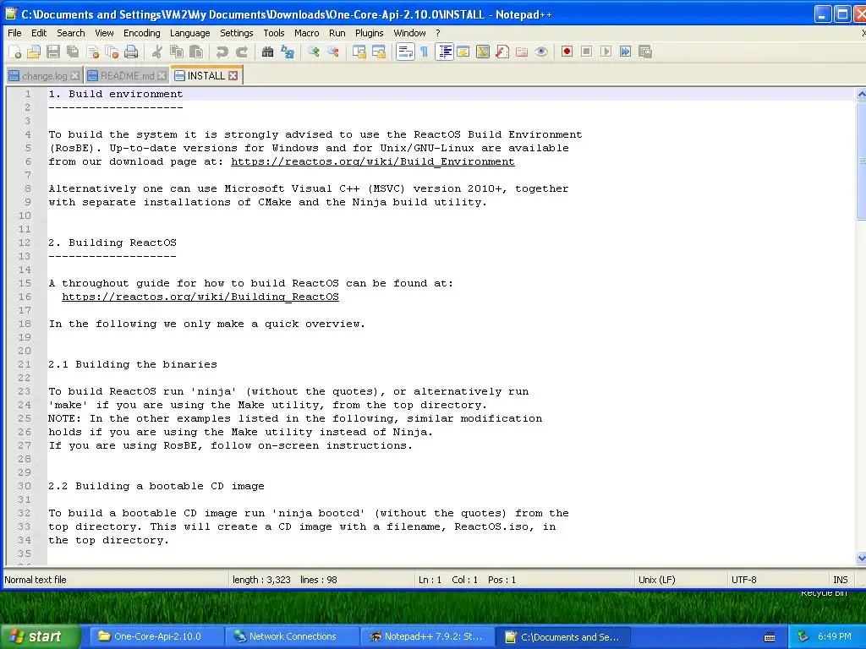Switch to the change.log tab
Viewport: 866px width, 649px height.
point(44,75)
